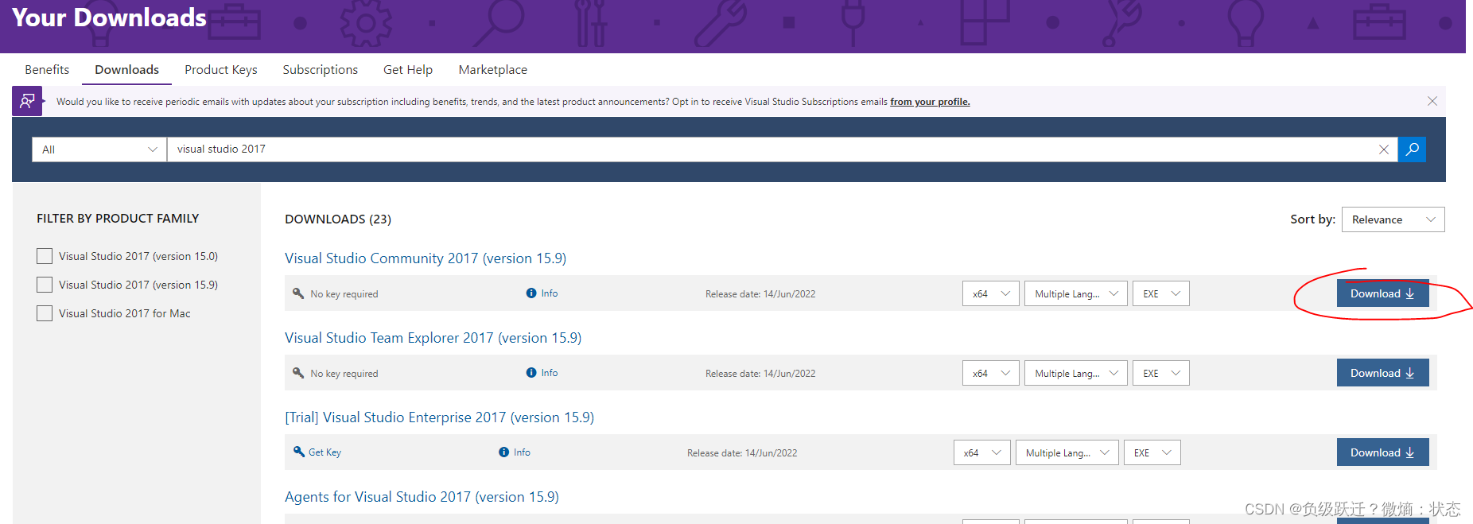
Task: Open the 'from your profile' link
Action: click(930, 102)
